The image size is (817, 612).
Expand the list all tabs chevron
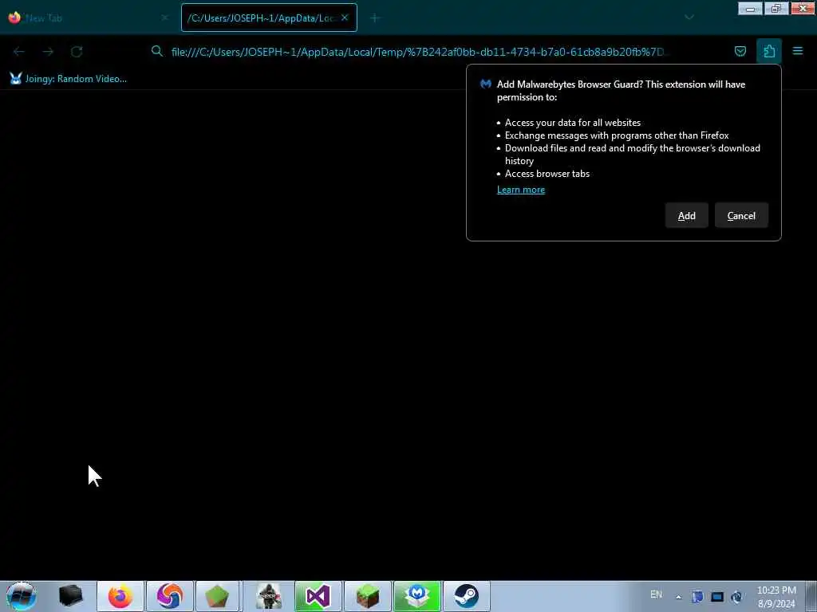point(689,18)
